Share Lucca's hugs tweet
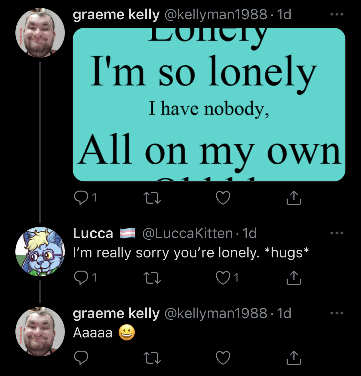361x376 pixels. coord(294,277)
